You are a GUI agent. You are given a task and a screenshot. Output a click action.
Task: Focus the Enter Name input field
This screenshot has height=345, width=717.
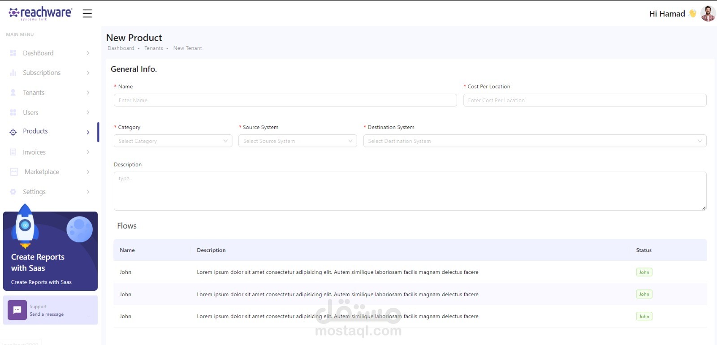click(285, 100)
